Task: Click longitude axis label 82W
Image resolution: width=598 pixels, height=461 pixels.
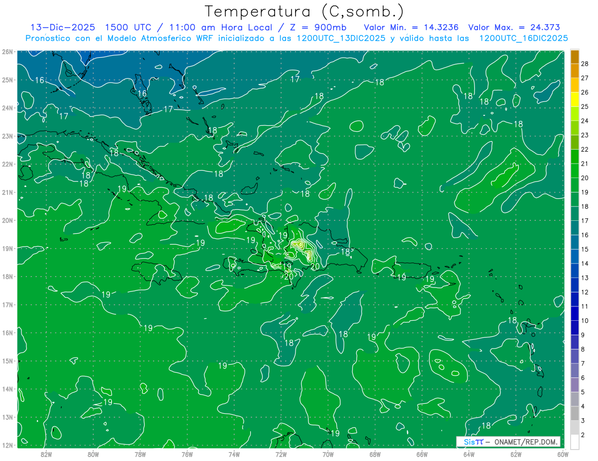Action: click(x=46, y=454)
